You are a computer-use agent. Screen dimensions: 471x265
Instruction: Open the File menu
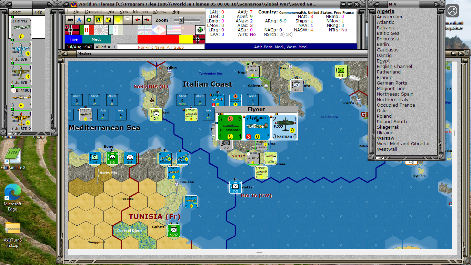click(x=76, y=12)
